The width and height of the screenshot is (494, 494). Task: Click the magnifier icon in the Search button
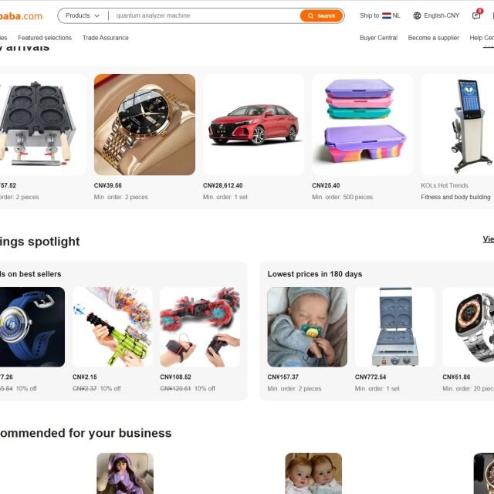[310, 15]
